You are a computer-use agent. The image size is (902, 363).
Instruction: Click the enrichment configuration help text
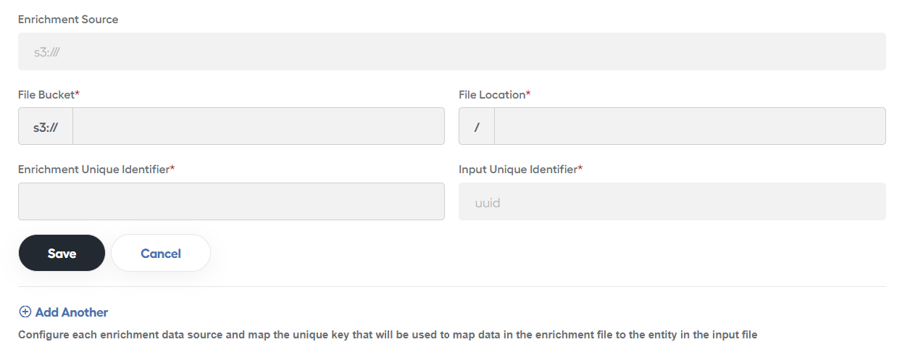pos(388,335)
